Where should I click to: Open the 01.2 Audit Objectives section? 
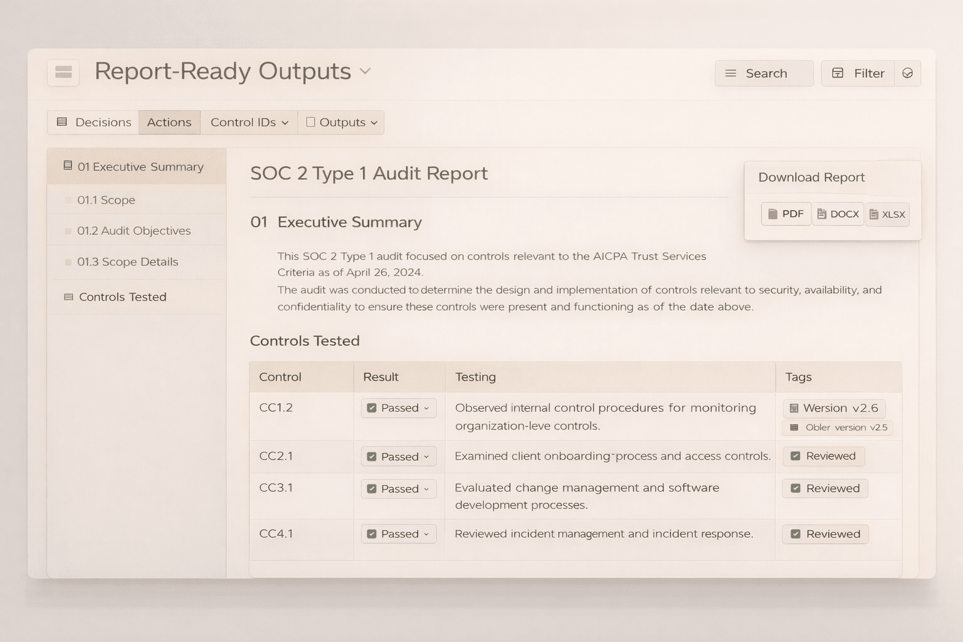[x=134, y=230]
